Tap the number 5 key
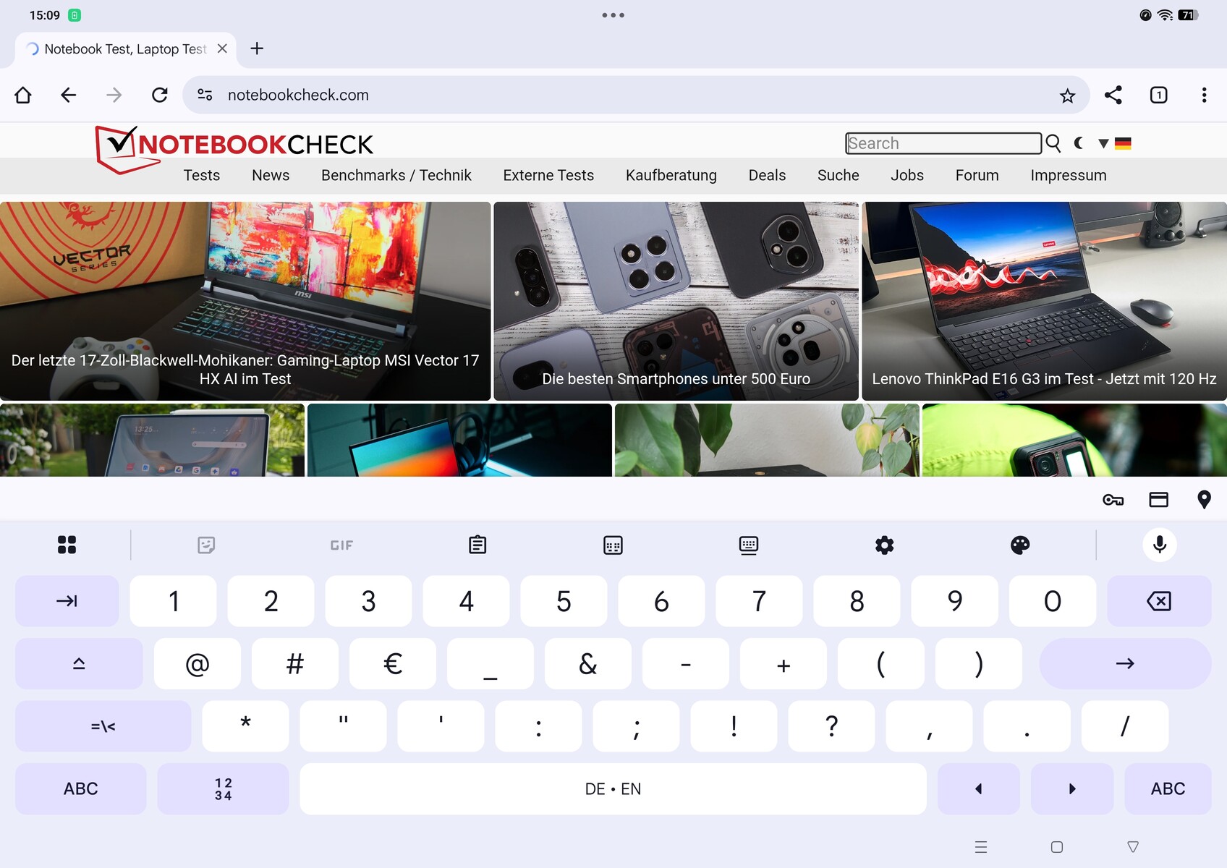This screenshot has width=1227, height=868. point(564,601)
